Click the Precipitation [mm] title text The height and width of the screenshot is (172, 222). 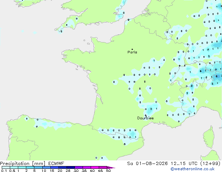(23, 164)
